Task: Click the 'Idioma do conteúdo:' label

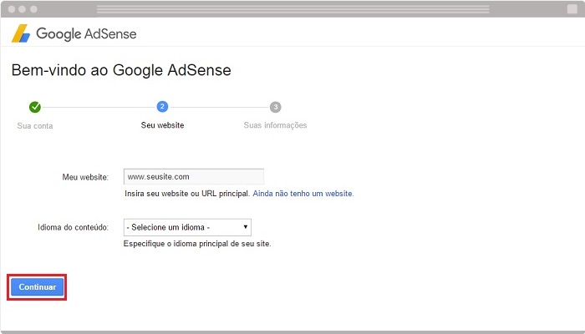Action: click(x=74, y=227)
